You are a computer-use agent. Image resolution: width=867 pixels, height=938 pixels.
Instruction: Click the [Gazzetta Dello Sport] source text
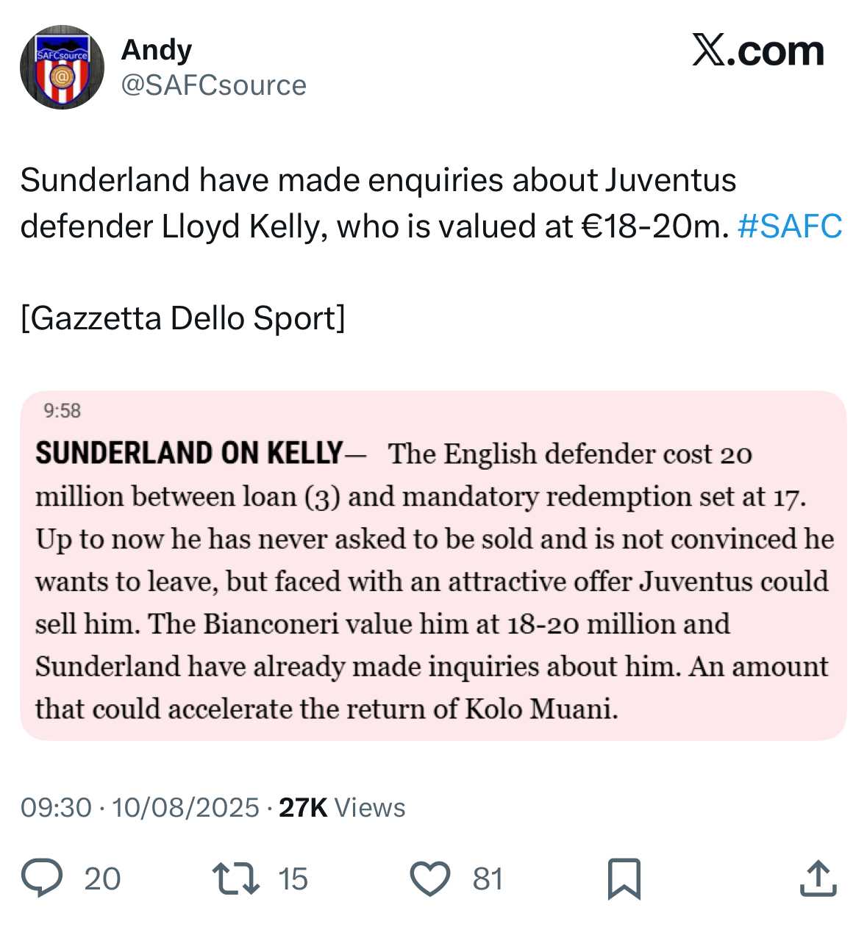point(182,318)
